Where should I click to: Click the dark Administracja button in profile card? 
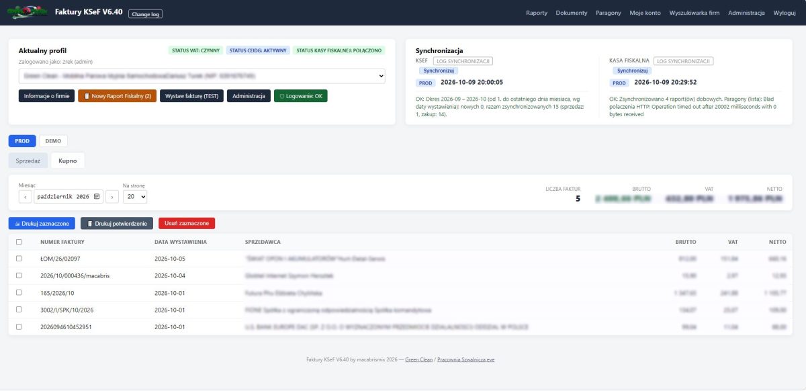pyautogui.click(x=249, y=96)
